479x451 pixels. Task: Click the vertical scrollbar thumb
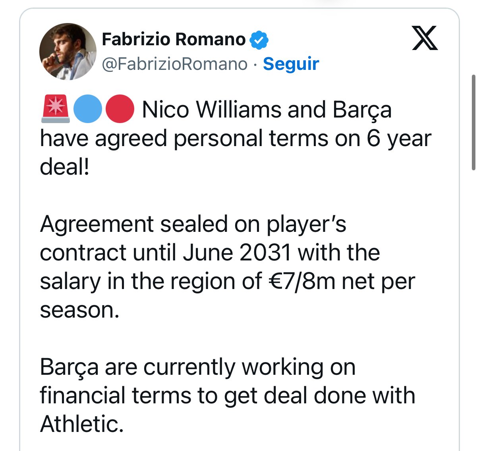pos(473,122)
